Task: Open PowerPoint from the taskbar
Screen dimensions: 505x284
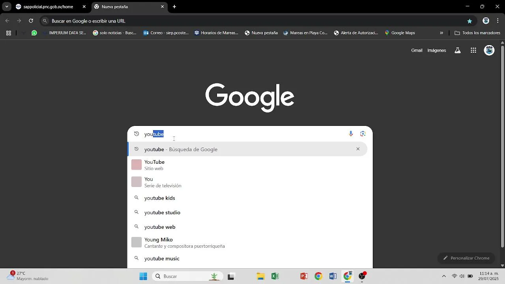Action: click(304, 276)
